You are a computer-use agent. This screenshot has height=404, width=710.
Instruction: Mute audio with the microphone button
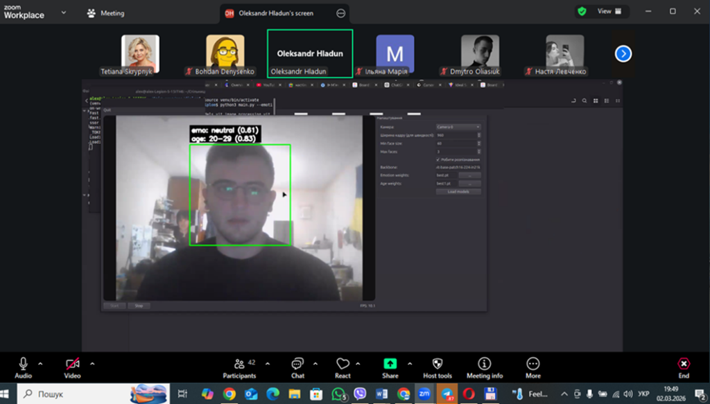tap(24, 364)
